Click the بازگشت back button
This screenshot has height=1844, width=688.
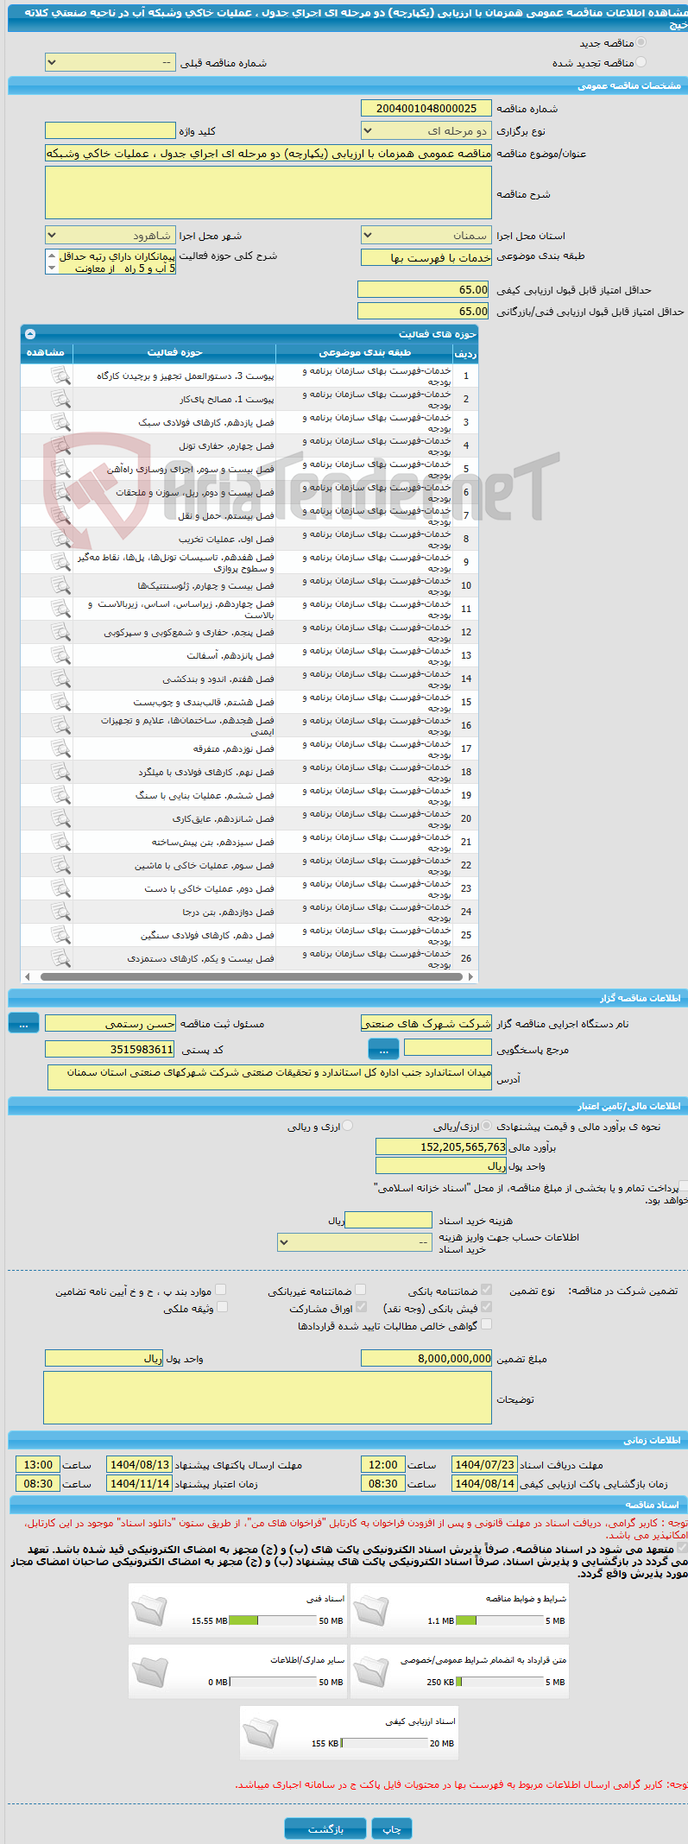[325, 1828]
